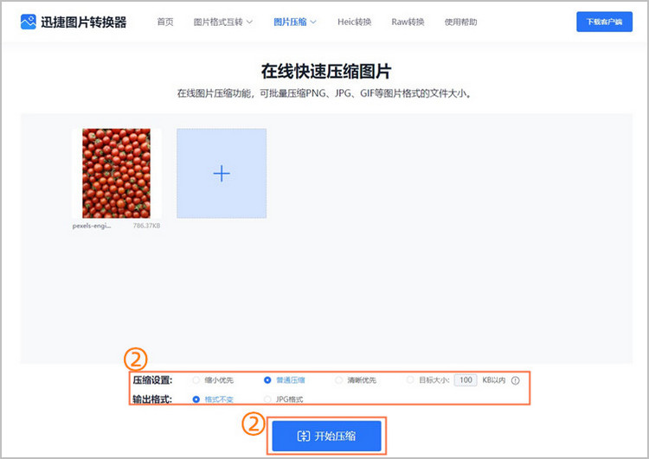Click the heading 在线快速压缩图片
The height and width of the screenshot is (459, 649).
[326, 72]
